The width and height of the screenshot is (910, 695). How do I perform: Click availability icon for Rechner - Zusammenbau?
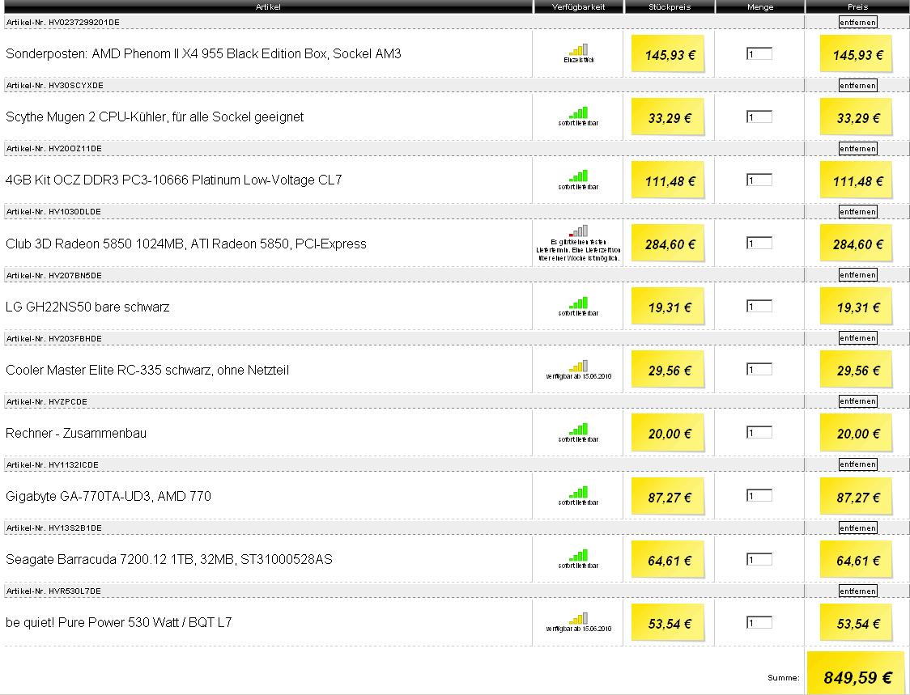click(579, 429)
